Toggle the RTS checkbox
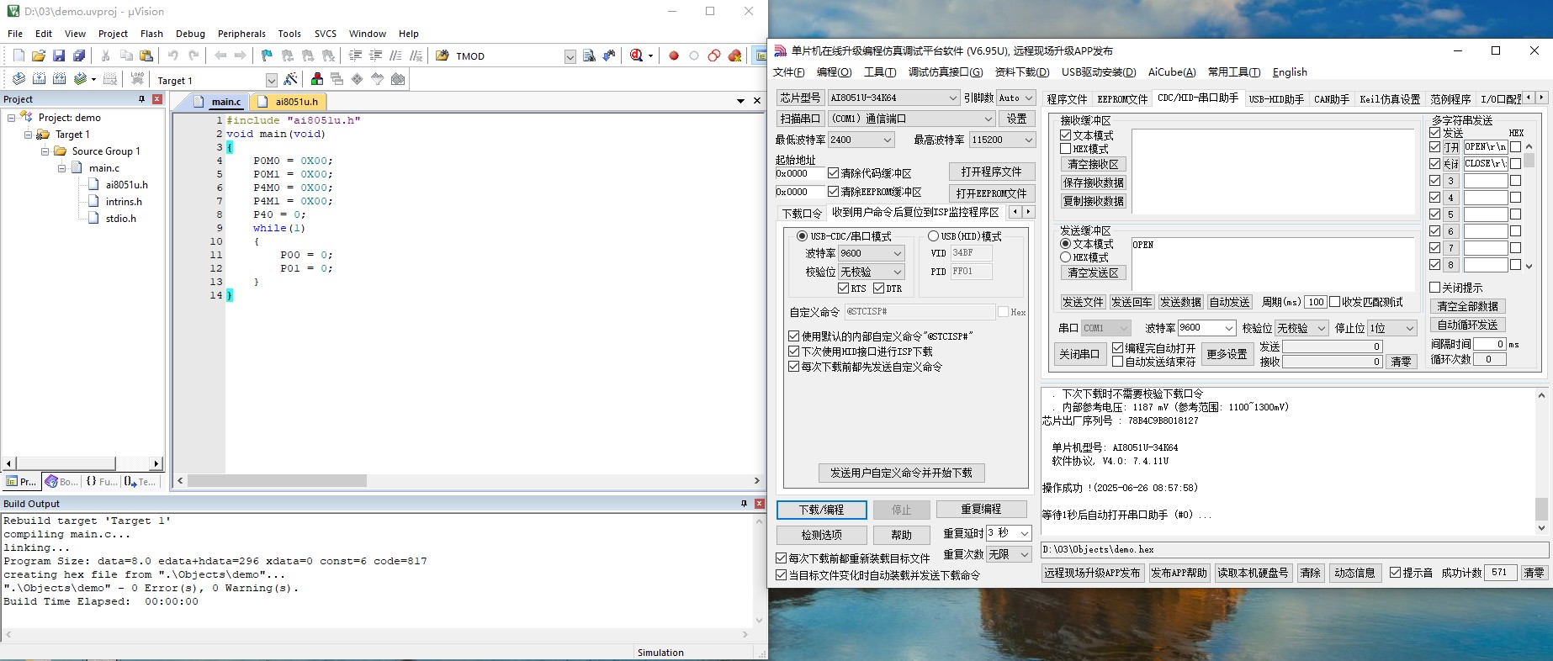 (x=844, y=288)
